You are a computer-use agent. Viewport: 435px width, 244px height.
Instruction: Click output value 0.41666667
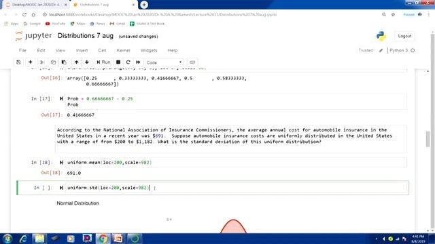click(80, 115)
